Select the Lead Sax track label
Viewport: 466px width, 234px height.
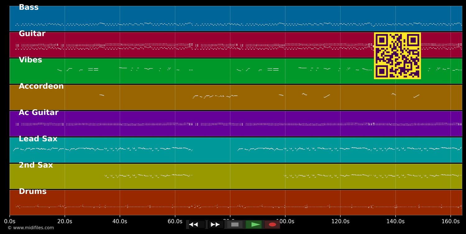point(38,139)
